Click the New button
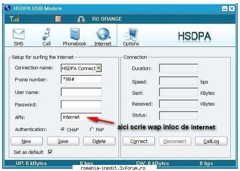 click(27, 141)
